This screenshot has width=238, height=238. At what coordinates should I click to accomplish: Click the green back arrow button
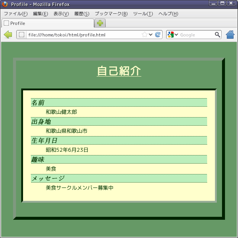pos(8,35)
